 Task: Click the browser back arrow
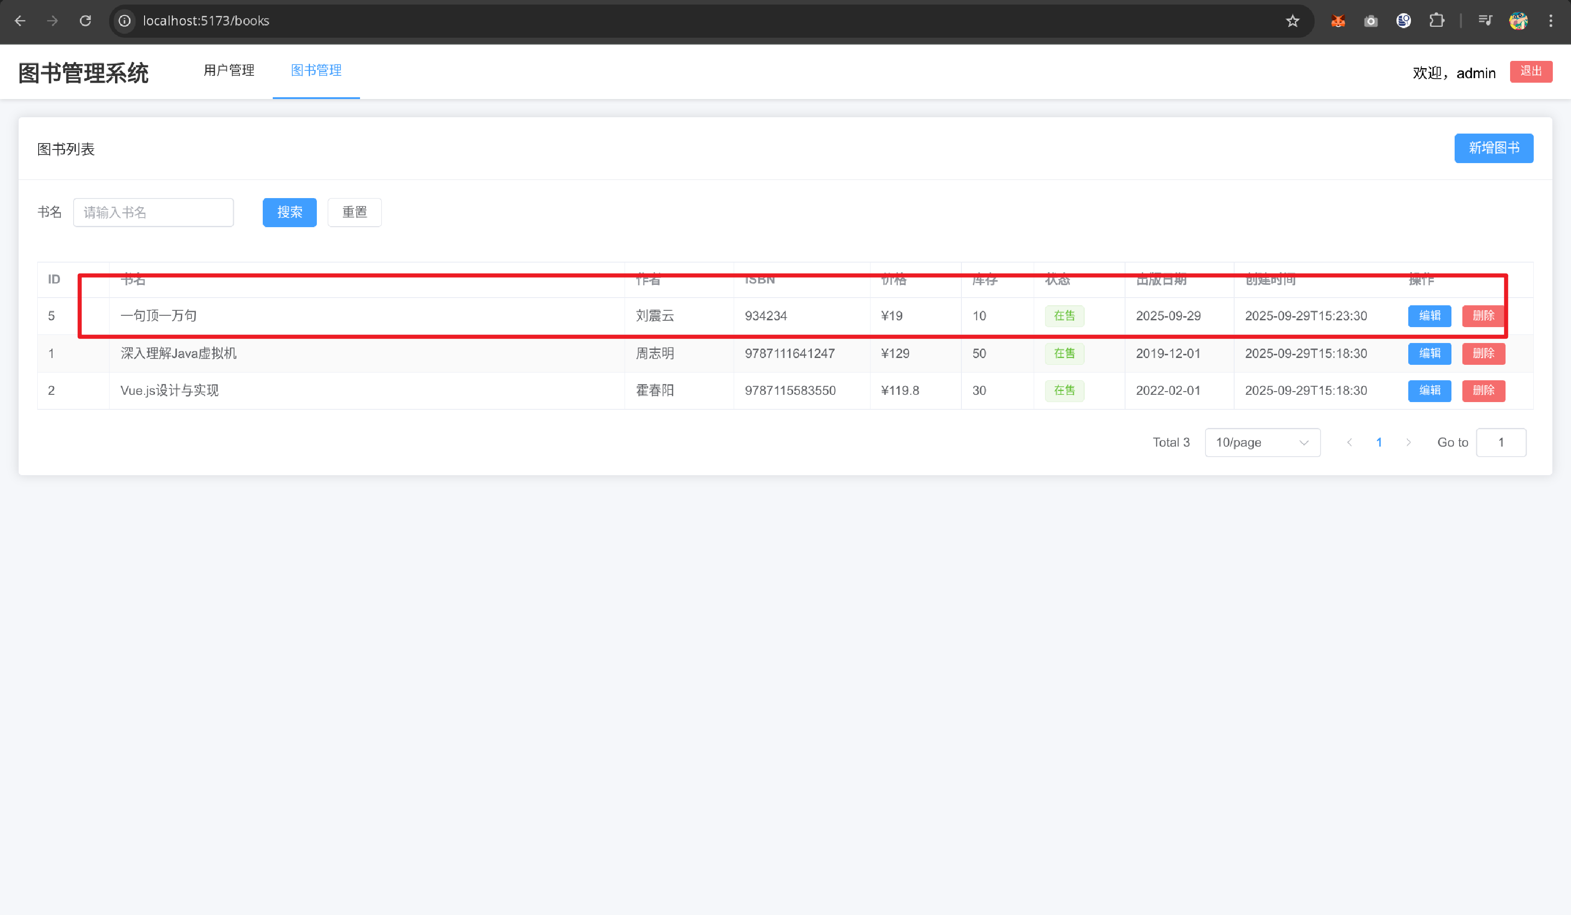point(20,20)
